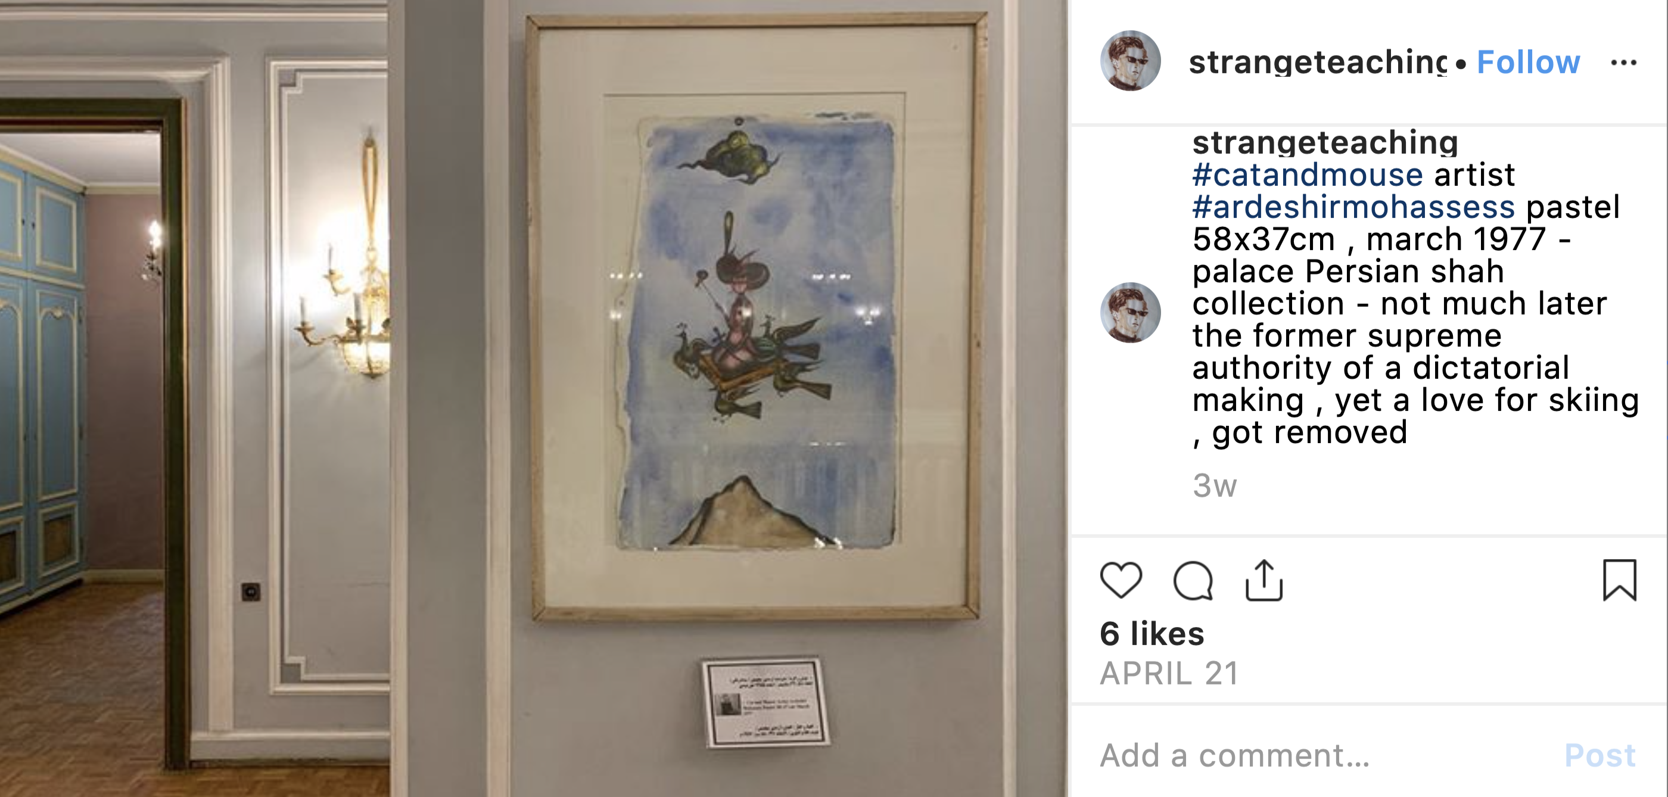Click strangeteaching name above the caption
This screenshot has width=1668, height=797.
click(1325, 142)
